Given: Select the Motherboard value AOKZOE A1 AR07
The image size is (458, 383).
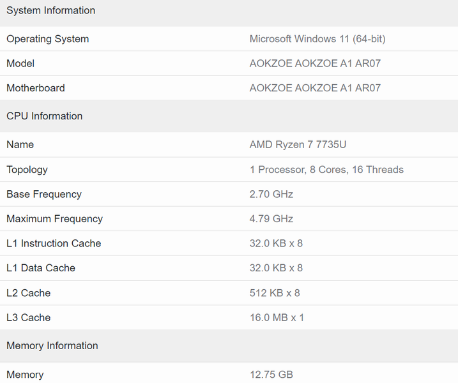Looking at the screenshot, I should [x=315, y=88].
